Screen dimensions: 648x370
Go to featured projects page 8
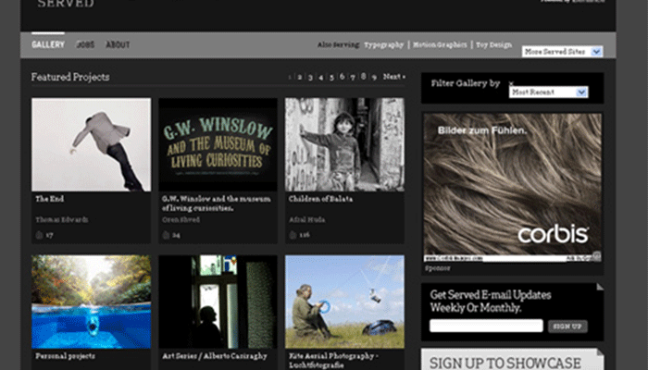click(363, 77)
